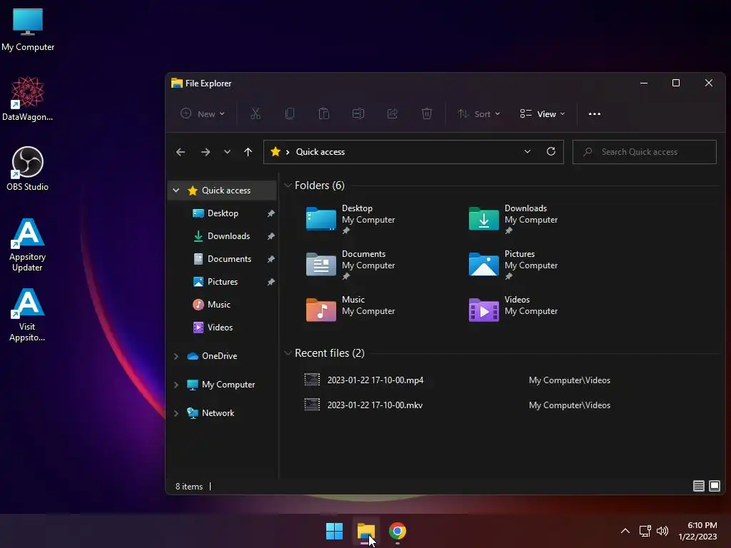Click the Paste clipboard icon
The image size is (731, 548).
point(324,113)
